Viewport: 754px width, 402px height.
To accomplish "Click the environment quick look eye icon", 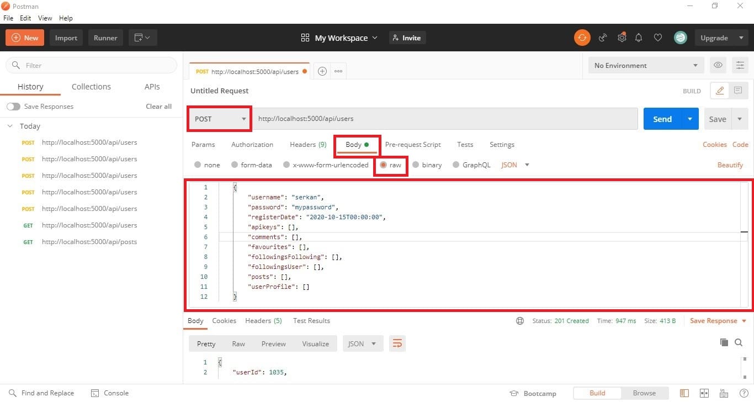I will pos(718,65).
